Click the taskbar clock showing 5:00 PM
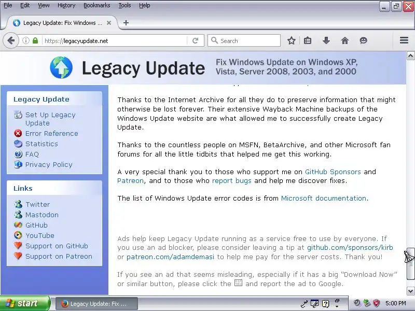 [x=396, y=303]
